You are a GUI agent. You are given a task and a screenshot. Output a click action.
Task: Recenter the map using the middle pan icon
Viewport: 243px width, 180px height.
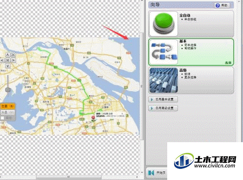click(x=8, y=60)
